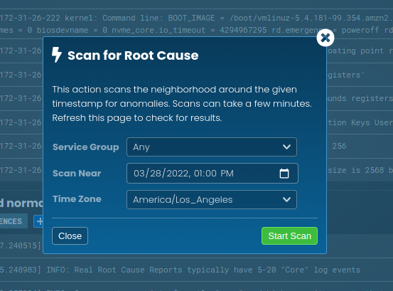The image size is (393, 291).
Task: Click the 'Refresh this page' description text
Action: [137, 118]
